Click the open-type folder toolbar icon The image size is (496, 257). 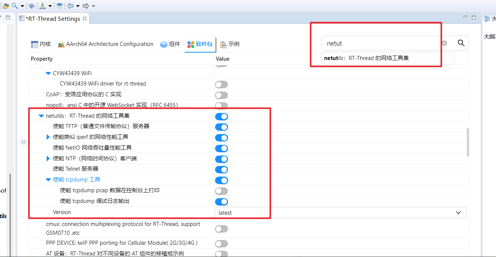pyautogui.click(x=6, y=6)
